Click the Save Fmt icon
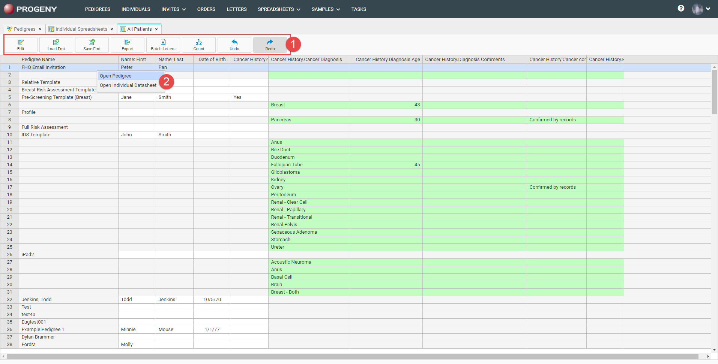718x364 pixels. tap(92, 45)
